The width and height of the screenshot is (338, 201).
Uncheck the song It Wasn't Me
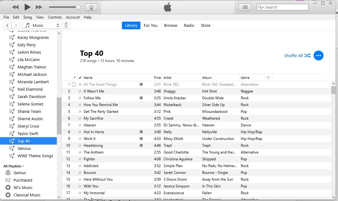(80, 91)
